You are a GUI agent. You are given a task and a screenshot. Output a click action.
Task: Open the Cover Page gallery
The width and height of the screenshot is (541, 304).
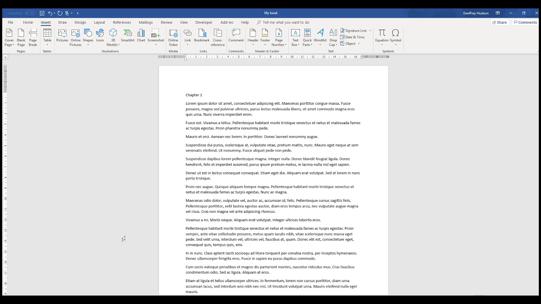(9, 38)
